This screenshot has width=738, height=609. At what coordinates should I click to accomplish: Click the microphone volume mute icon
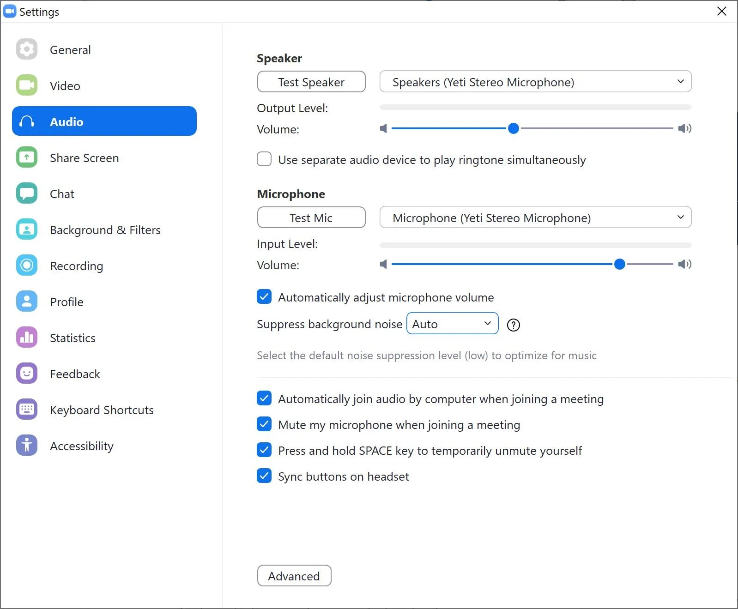point(383,264)
